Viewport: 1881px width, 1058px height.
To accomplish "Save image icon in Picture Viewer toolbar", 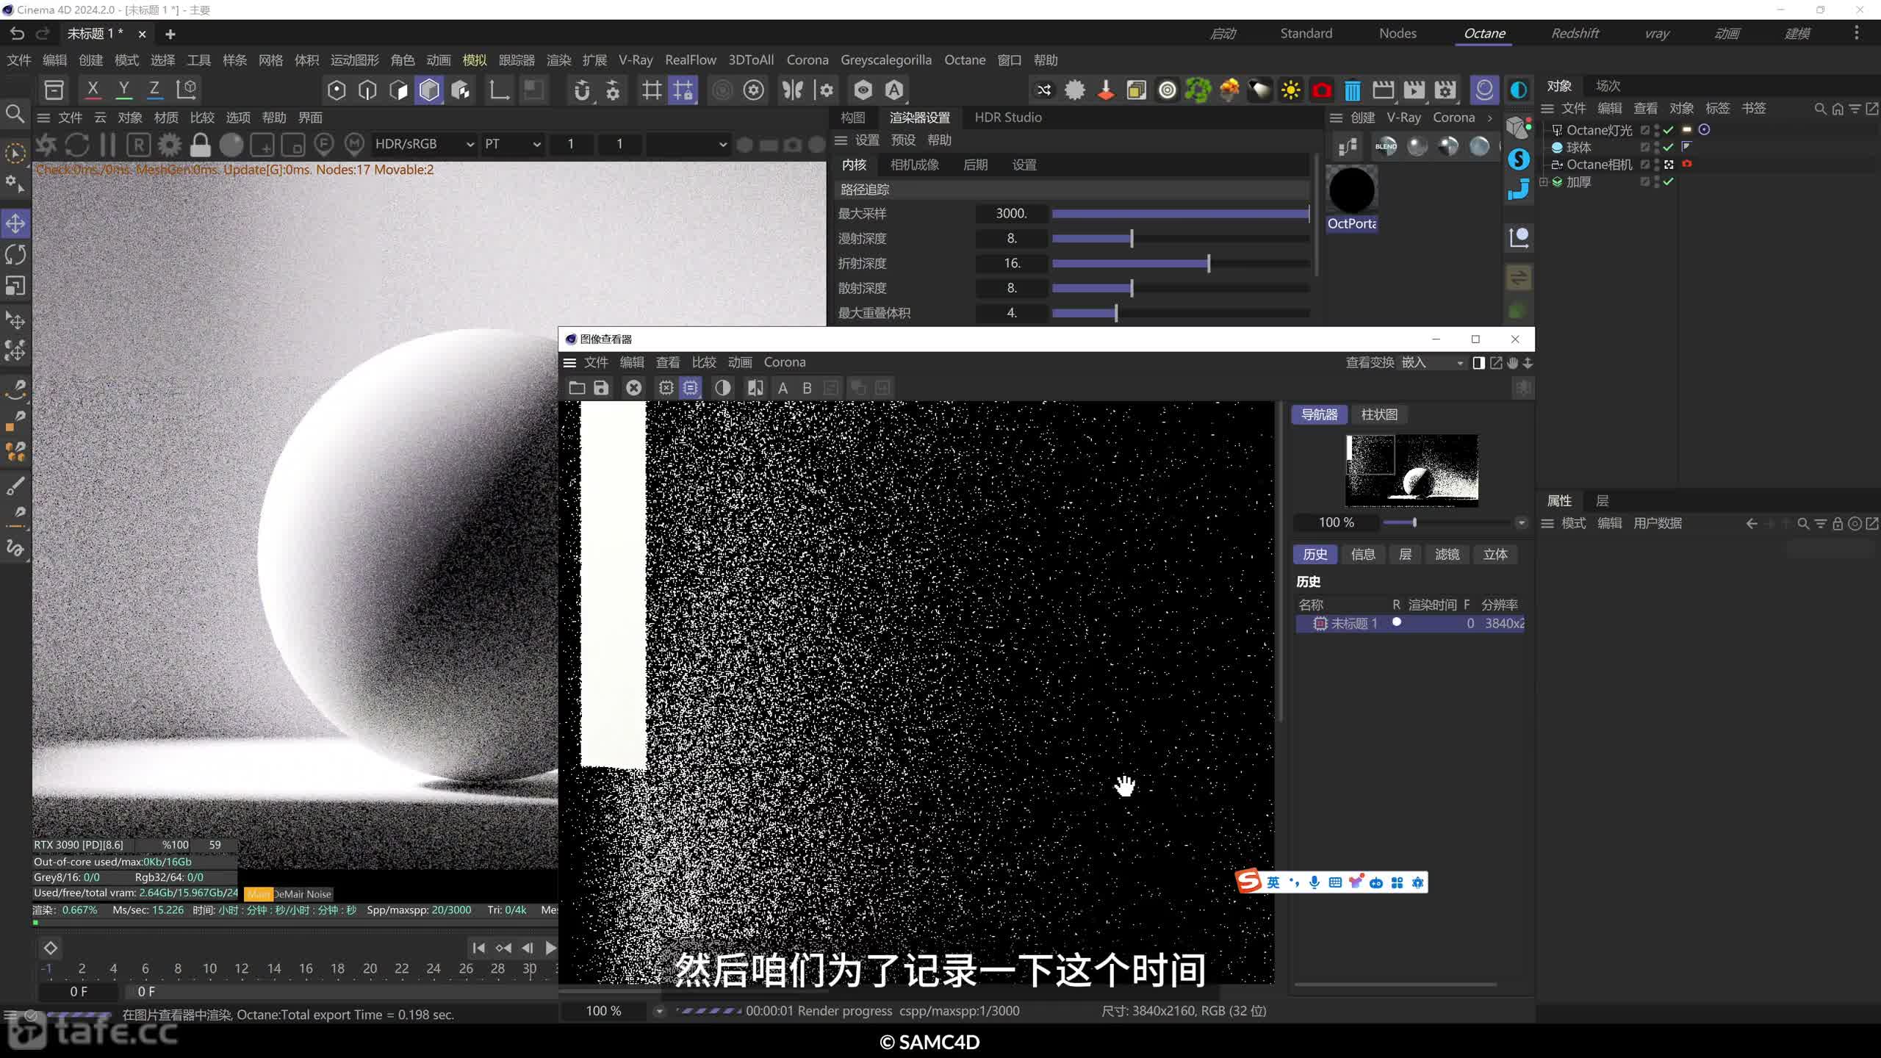I will coord(601,388).
